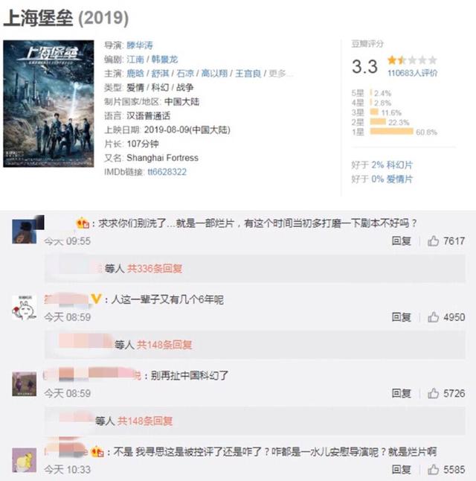Screen dimensions: 476x481
Task: Open the yellow V verified badge
Action: coord(96,299)
